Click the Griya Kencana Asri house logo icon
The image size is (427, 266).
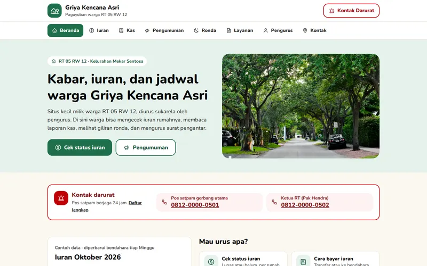54,11
